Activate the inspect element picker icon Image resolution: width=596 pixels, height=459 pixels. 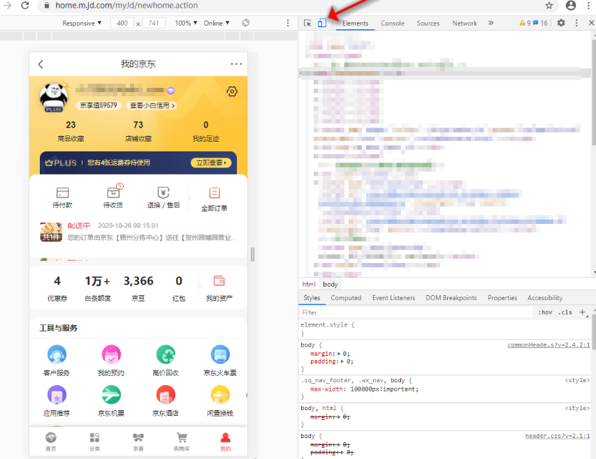tap(307, 23)
